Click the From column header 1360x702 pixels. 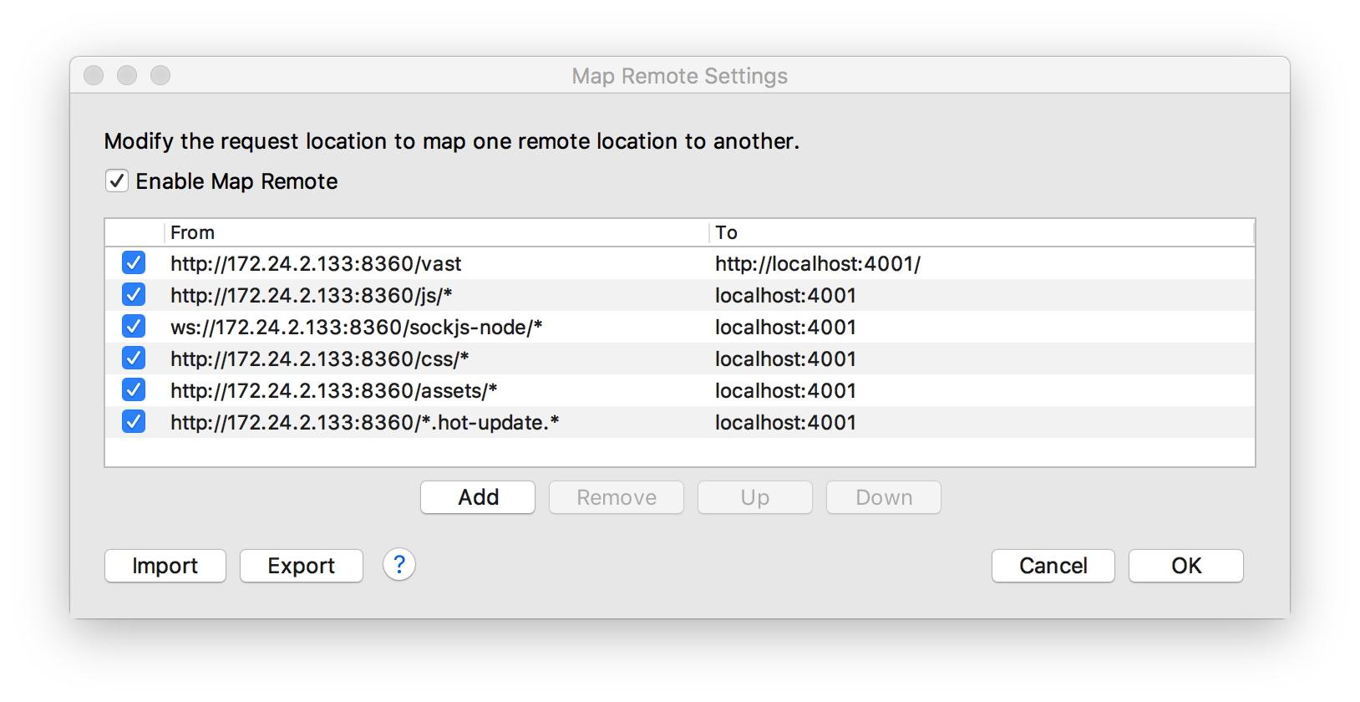click(x=434, y=232)
